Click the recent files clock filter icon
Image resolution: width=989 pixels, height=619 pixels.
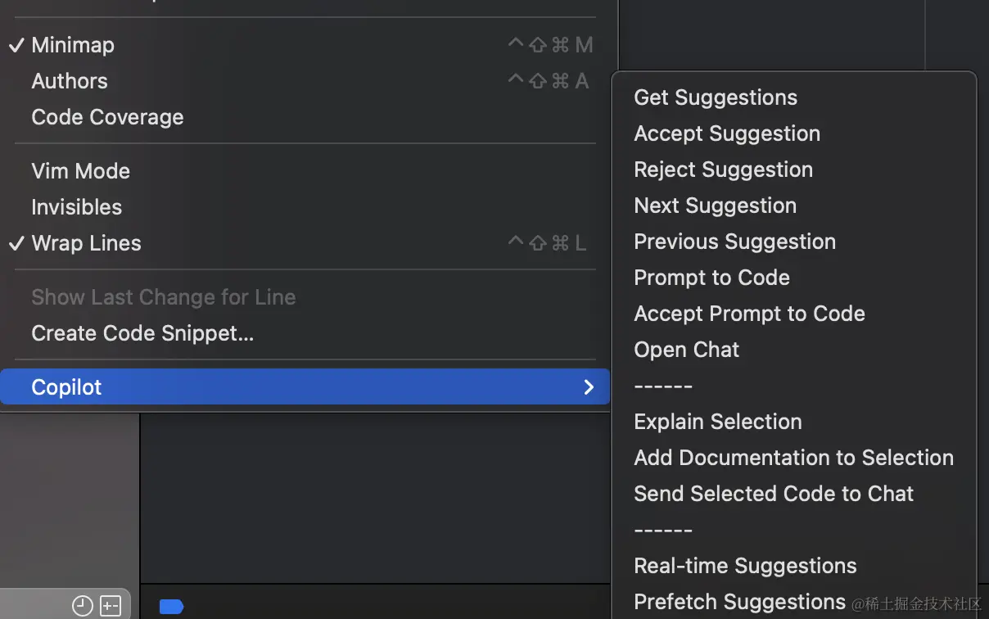click(82, 606)
